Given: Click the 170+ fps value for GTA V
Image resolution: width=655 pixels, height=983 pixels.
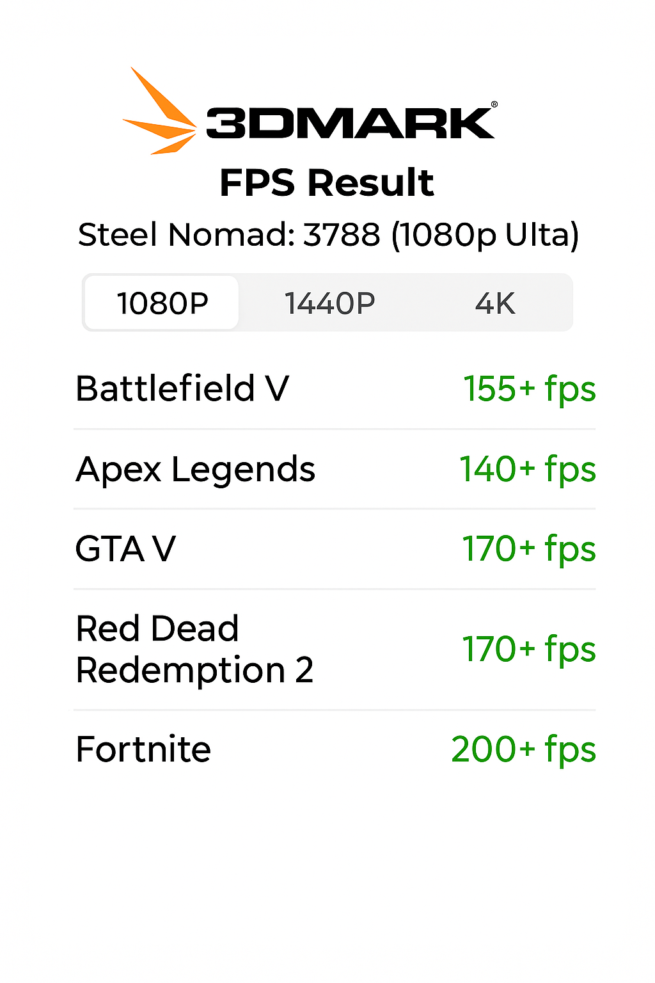Looking at the screenshot, I should click(x=528, y=548).
